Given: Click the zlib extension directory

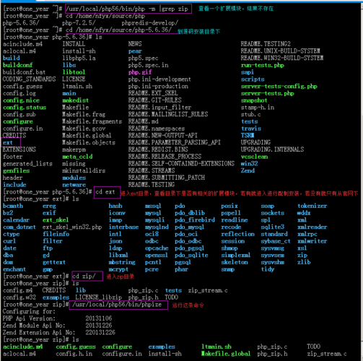Looking at the screenshot, I should [304, 262].
